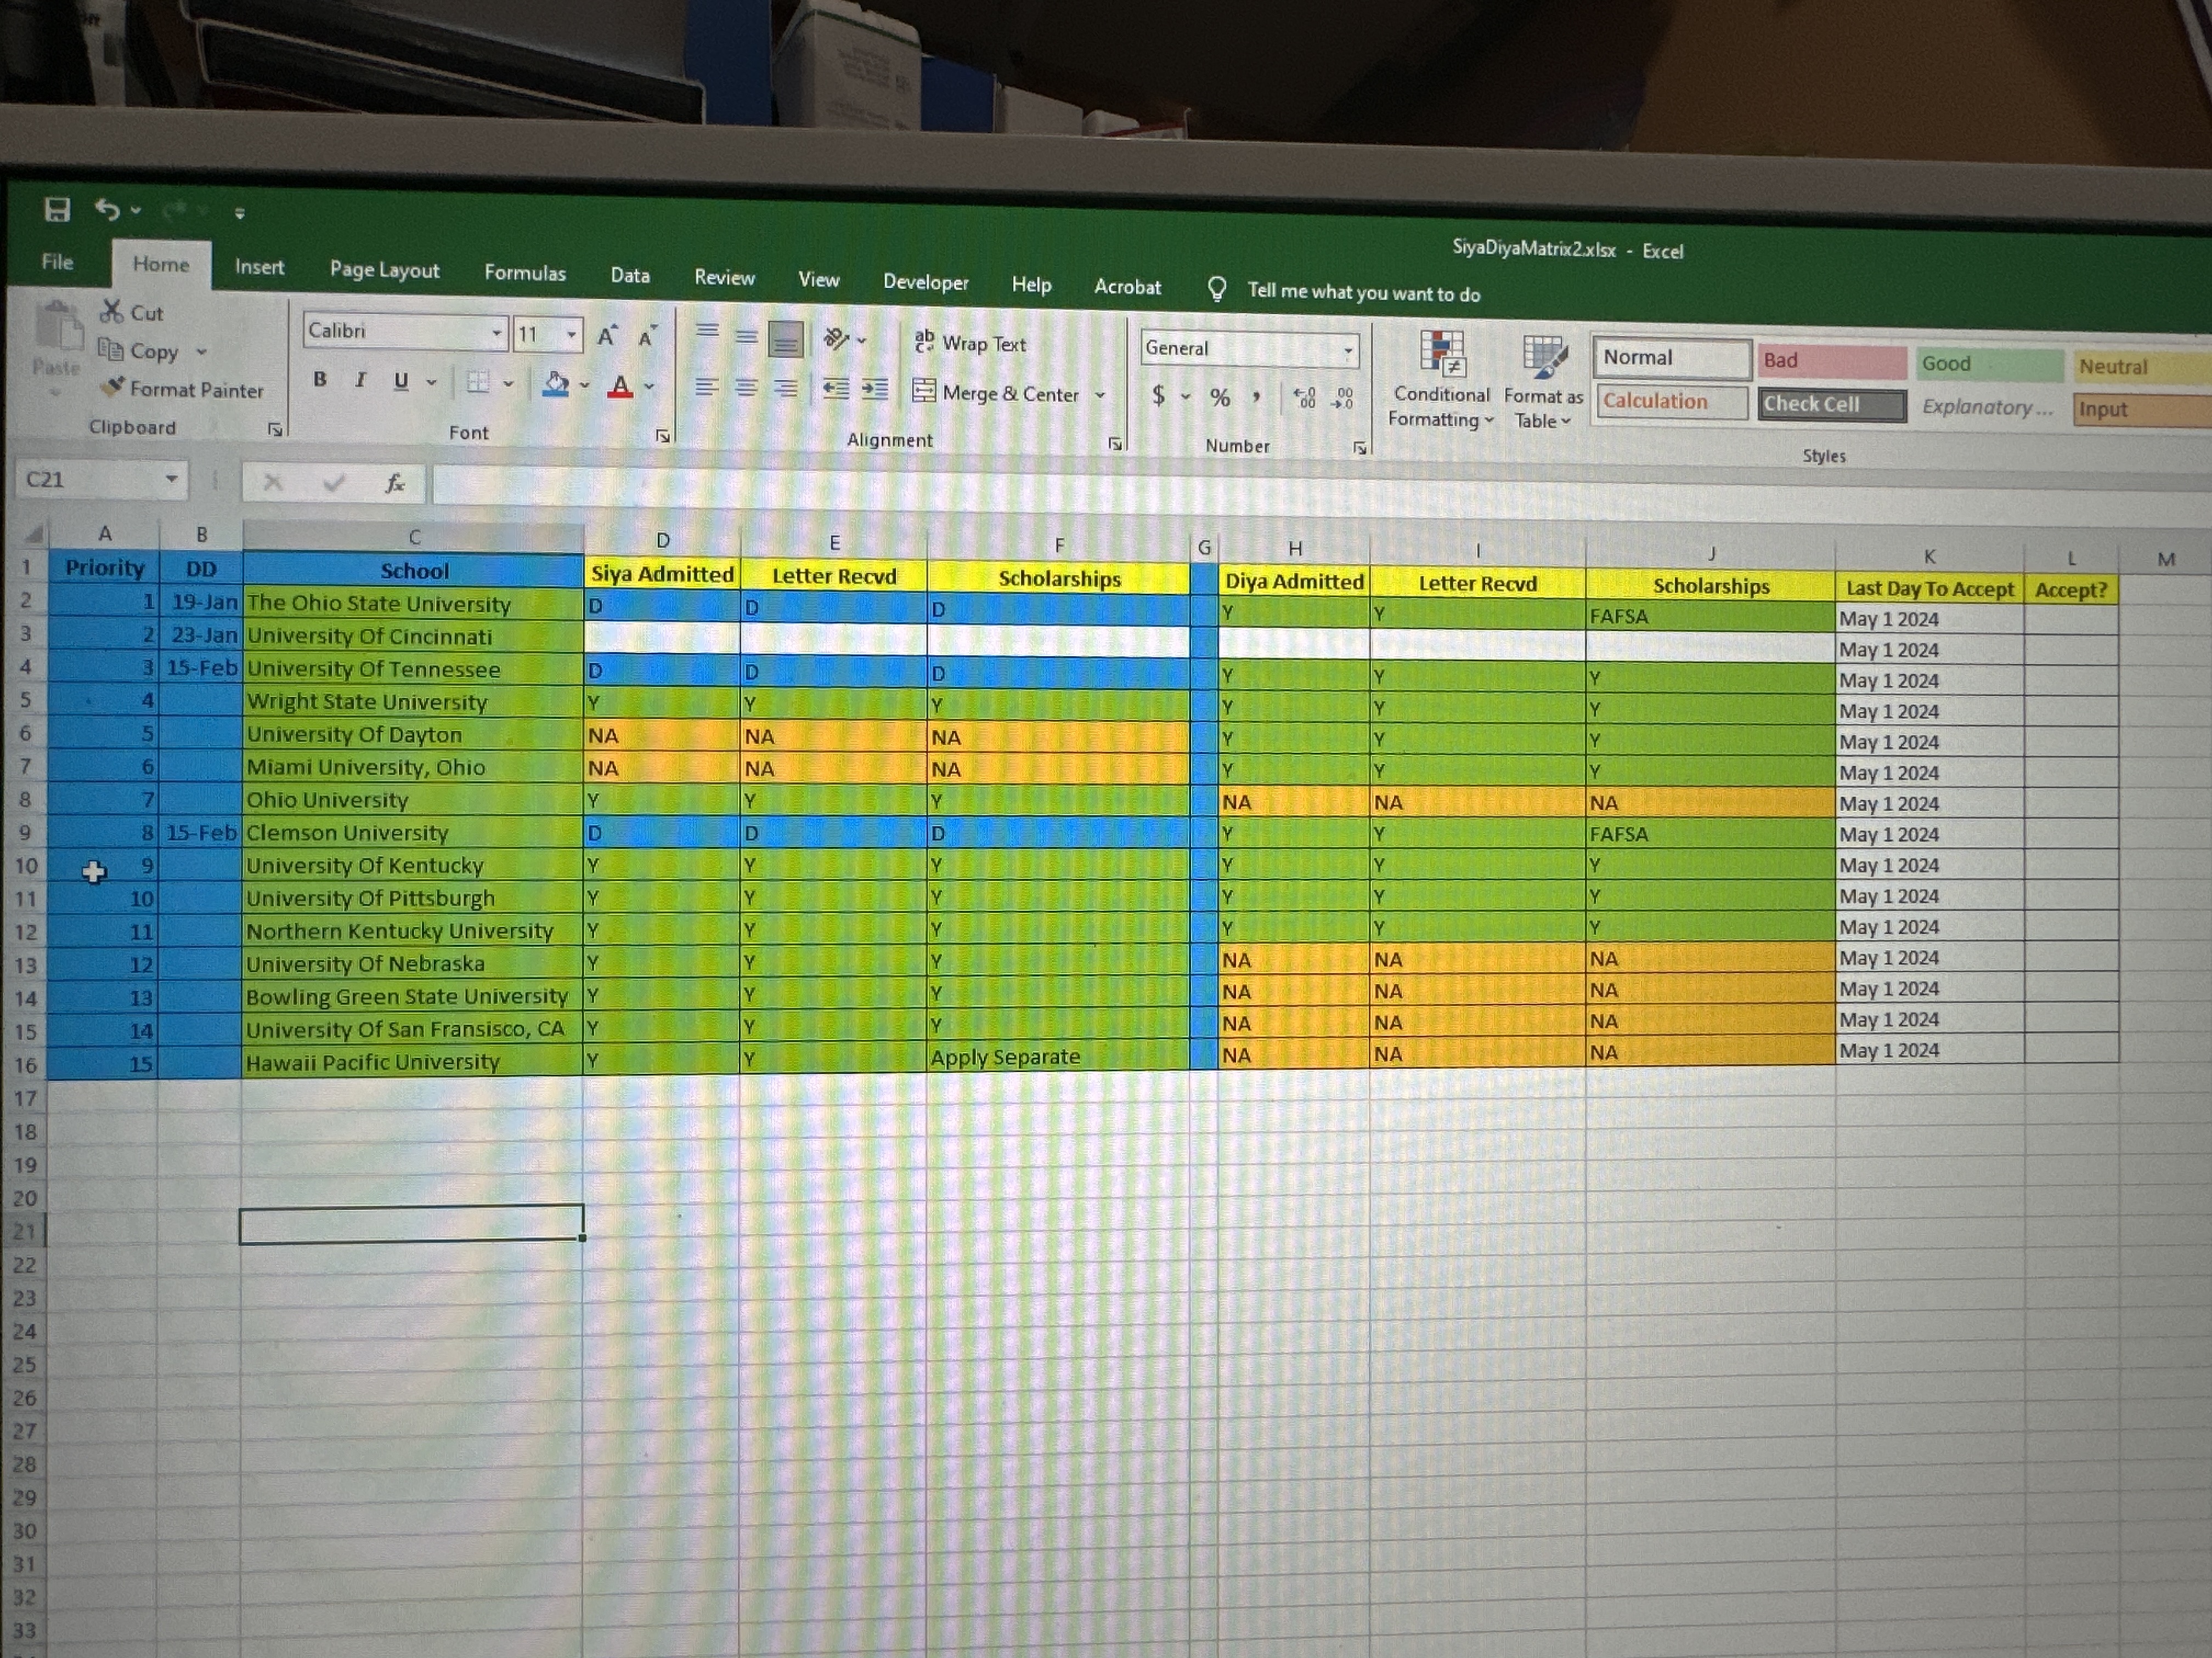This screenshot has width=2212, height=1658.
Task: Switch to the Data tab
Action: 630,276
